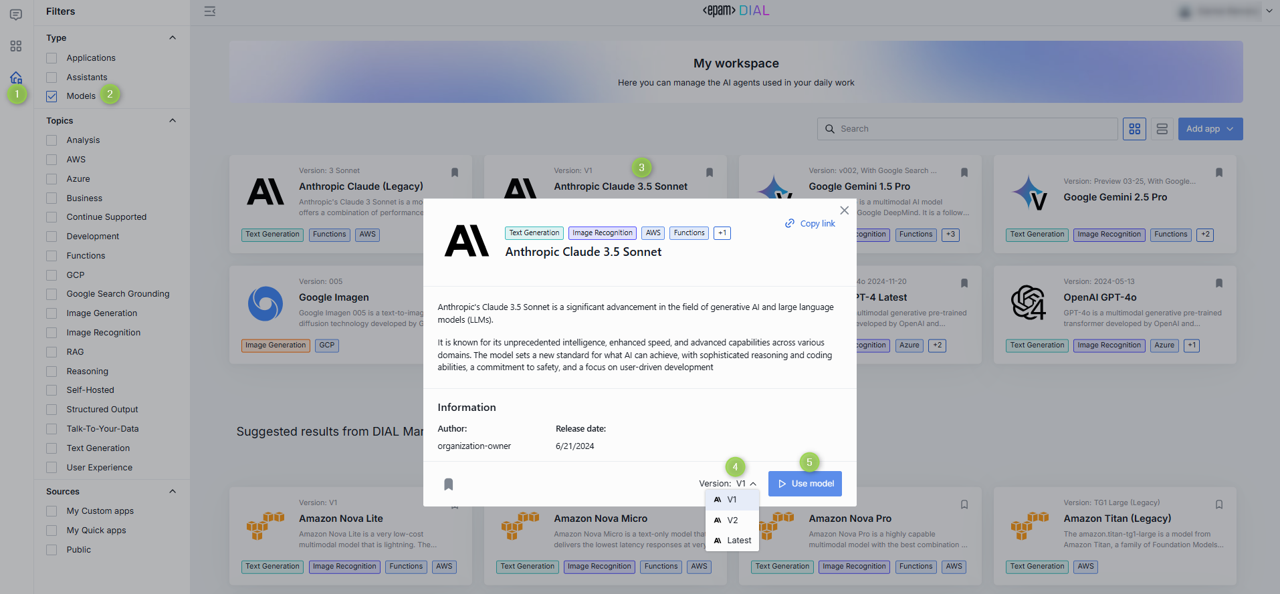Check the Assistants type filter
The image size is (1280, 594).
(51, 78)
